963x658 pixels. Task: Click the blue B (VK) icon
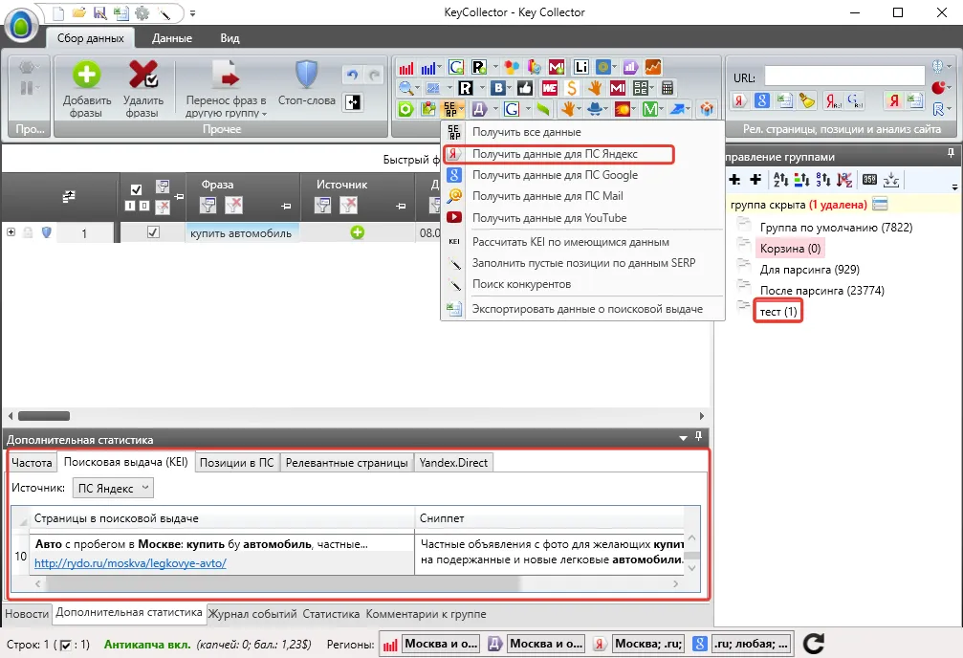pos(498,88)
